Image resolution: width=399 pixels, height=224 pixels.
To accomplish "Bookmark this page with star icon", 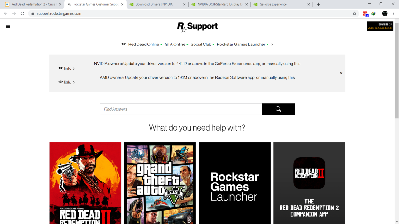I will (354, 13).
